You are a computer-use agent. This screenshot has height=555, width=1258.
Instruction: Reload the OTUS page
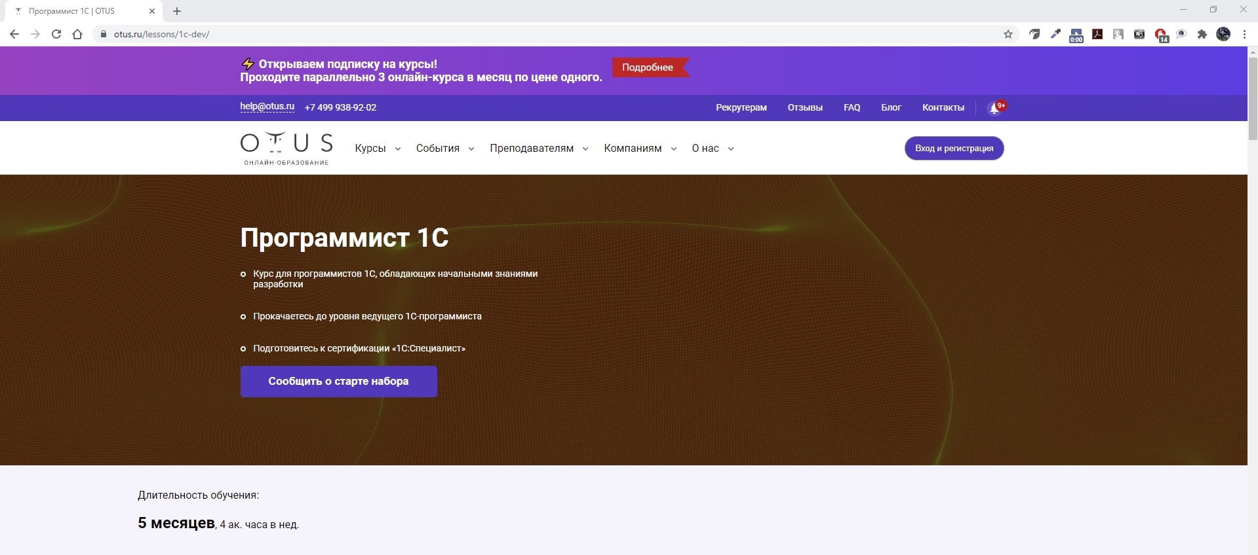(x=56, y=34)
